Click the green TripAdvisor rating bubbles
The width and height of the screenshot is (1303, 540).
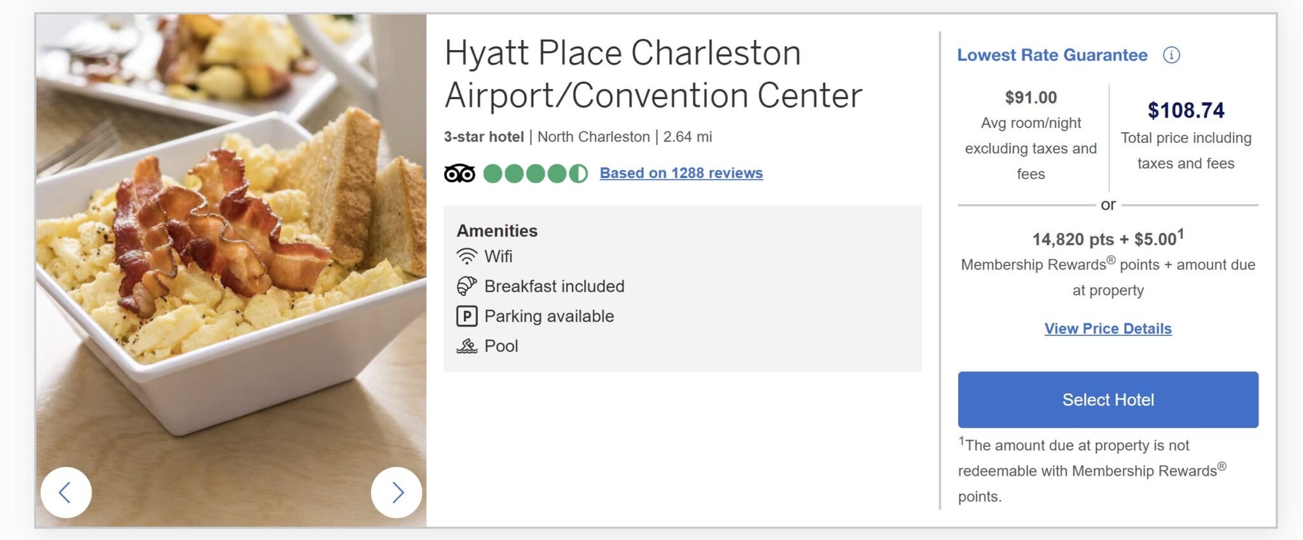click(535, 173)
